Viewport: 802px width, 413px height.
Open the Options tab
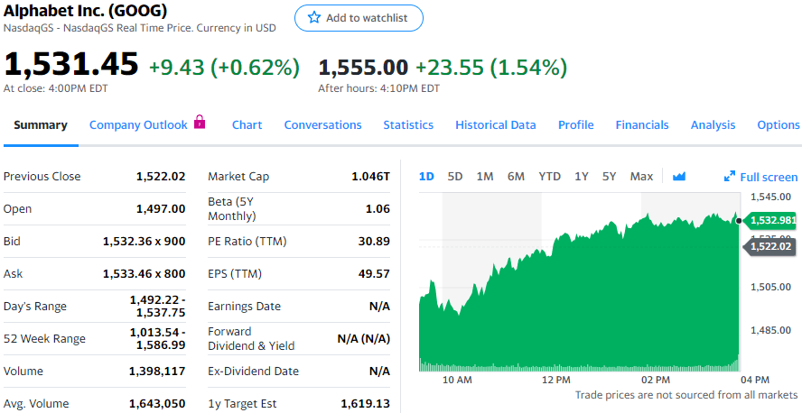tap(778, 125)
